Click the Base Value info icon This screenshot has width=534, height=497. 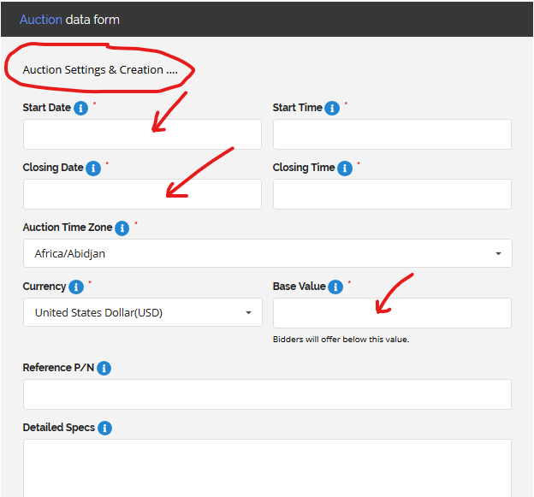(335, 287)
